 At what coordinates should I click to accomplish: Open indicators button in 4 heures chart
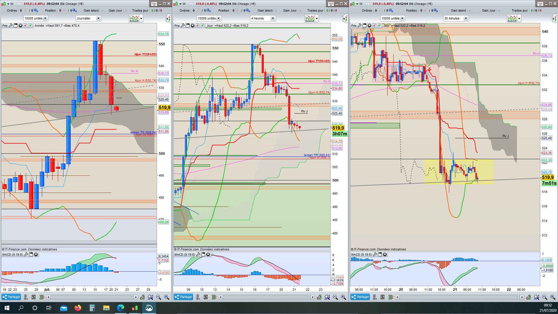pos(309,18)
